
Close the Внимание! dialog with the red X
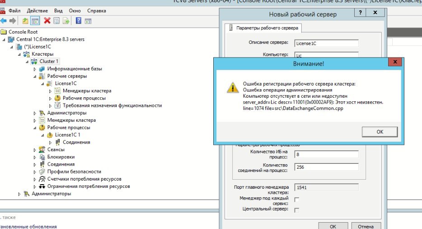click(x=395, y=62)
